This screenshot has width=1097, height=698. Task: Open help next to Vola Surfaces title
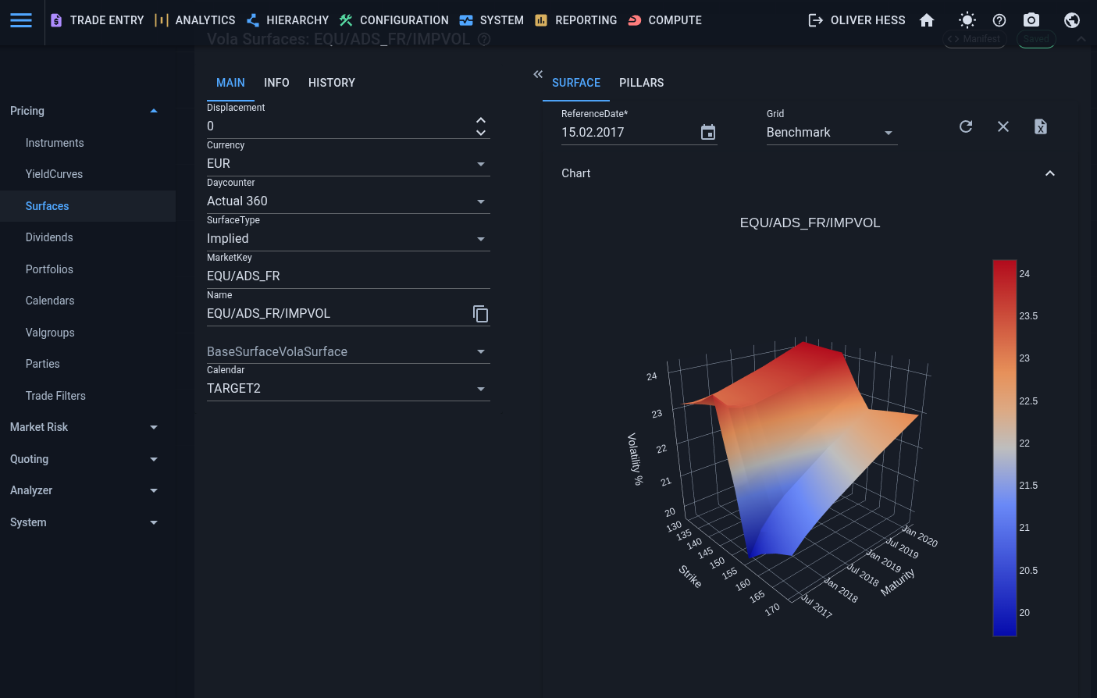pyautogui.click(x=484, y=39)
